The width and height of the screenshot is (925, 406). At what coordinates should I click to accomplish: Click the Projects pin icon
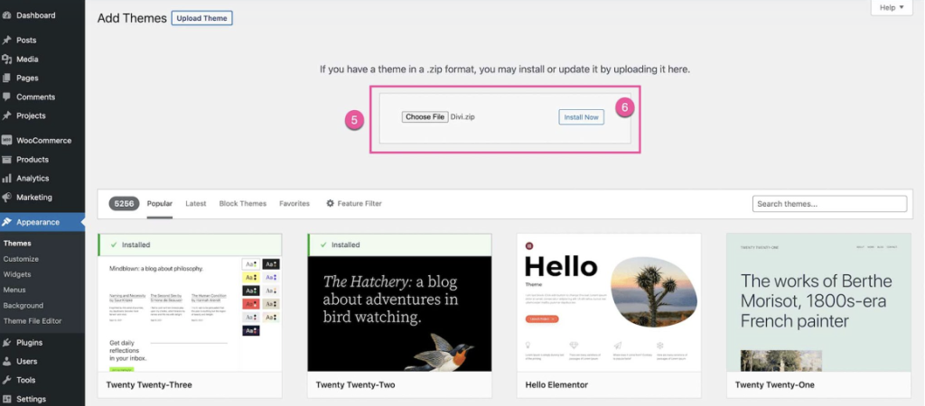click(x=7, y=115)
